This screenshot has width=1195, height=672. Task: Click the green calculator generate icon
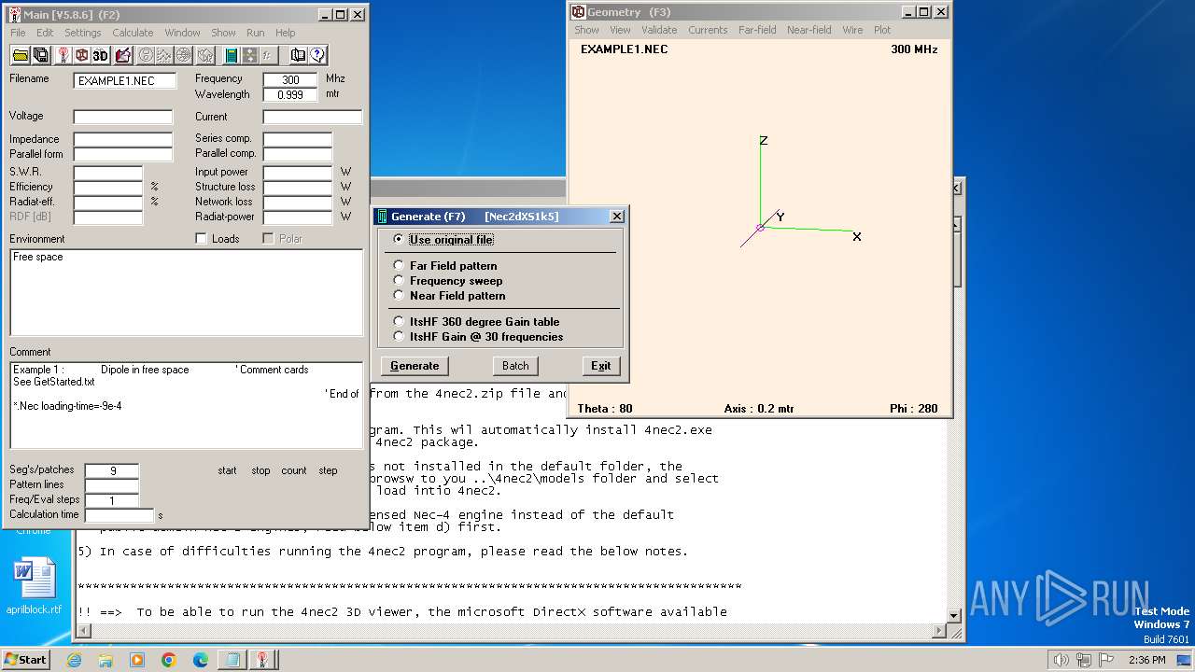tap(231, 55)
